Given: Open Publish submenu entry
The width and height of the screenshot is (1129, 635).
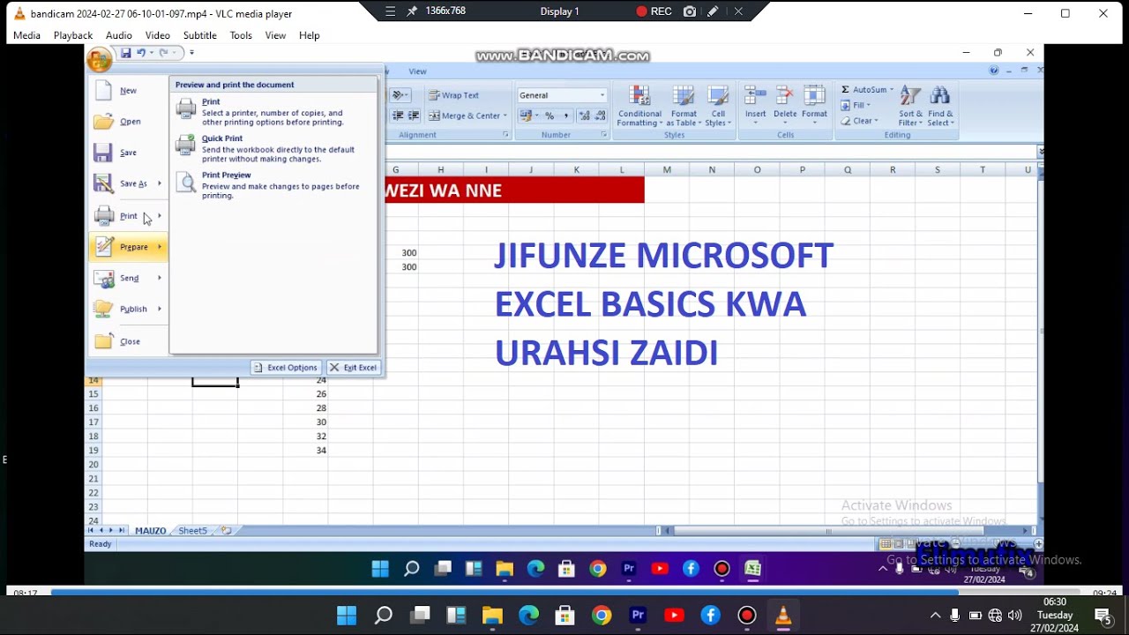Looking at the screenshot, I should [128, 309].
